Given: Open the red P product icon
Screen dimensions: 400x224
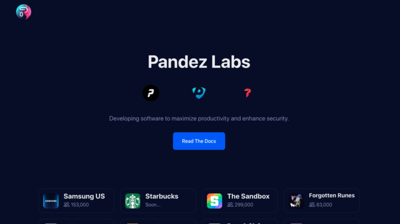Looking at the screenshot, I should click(247, 93).
